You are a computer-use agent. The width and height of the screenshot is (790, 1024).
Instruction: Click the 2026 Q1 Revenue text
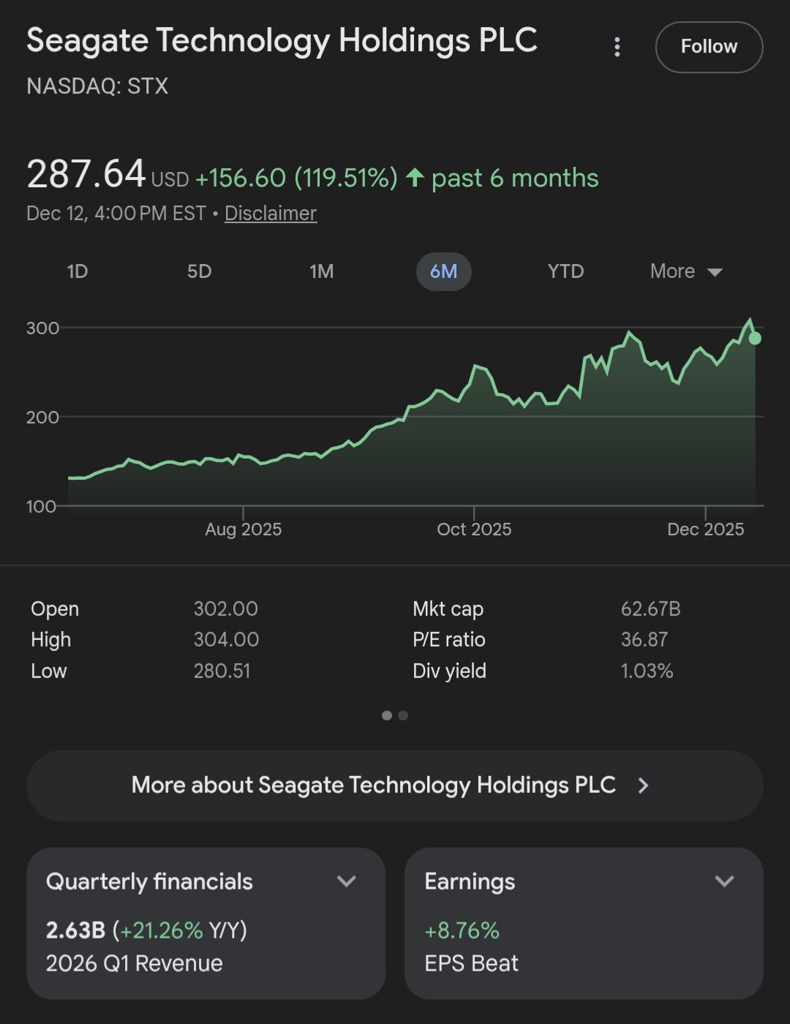(134, 963)
